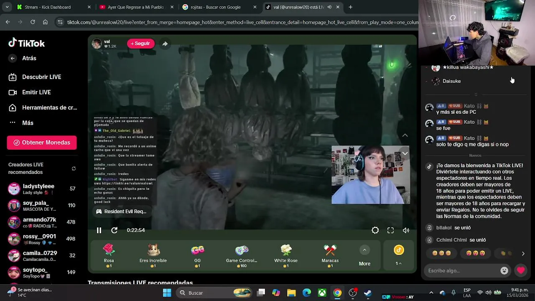
Task: Mute the stream volume
Action: [406, 230]
